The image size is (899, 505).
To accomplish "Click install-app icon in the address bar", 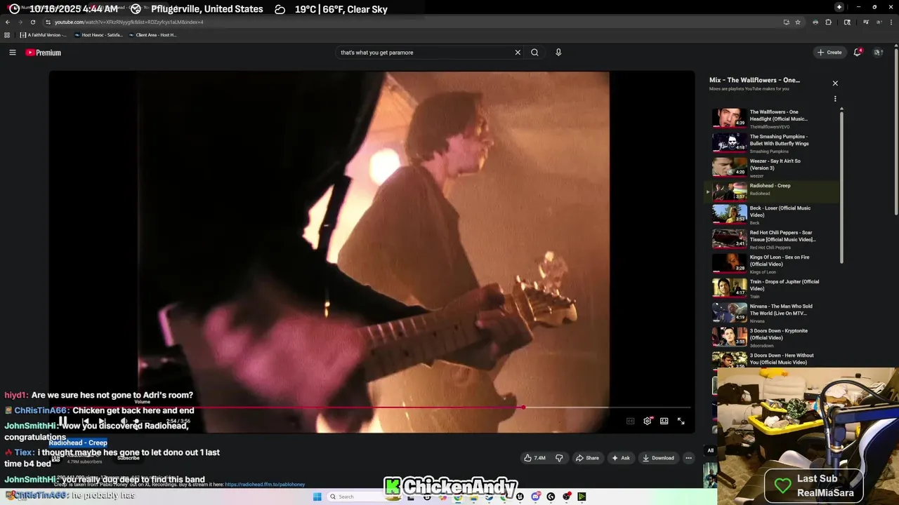I will tap(786, 22).
